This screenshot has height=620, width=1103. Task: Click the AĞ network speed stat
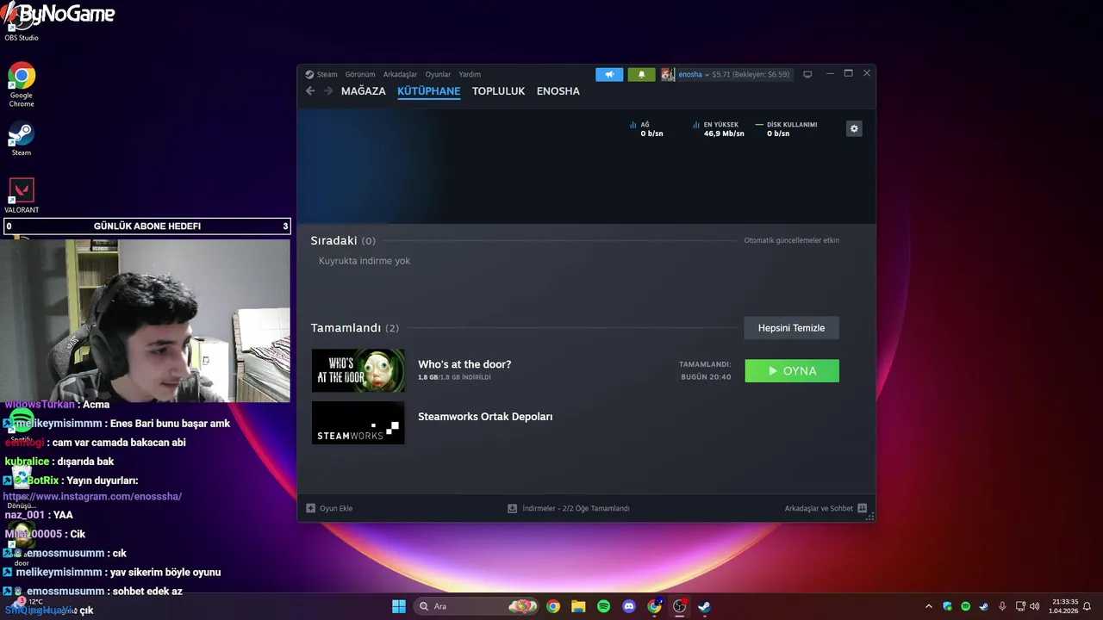pos(646,129)
